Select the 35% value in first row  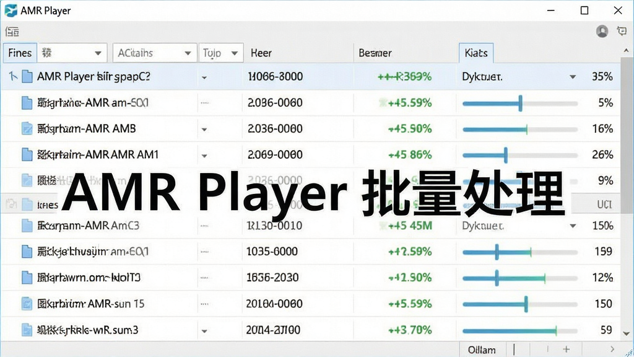pyautogui.click(x=602, y=76)
